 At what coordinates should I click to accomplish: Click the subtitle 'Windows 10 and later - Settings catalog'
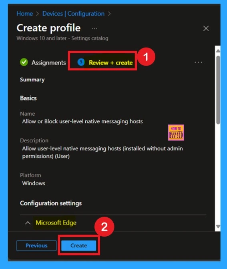coord(62,38)
